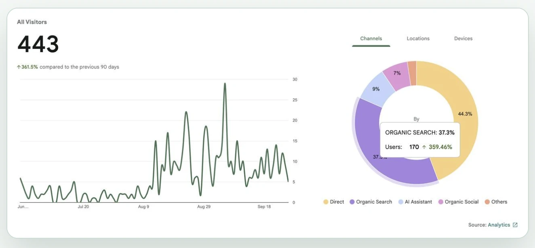Click the 5 y-axis value
Image resolution: width=535 pixels, height=248 pixels.
294,182
